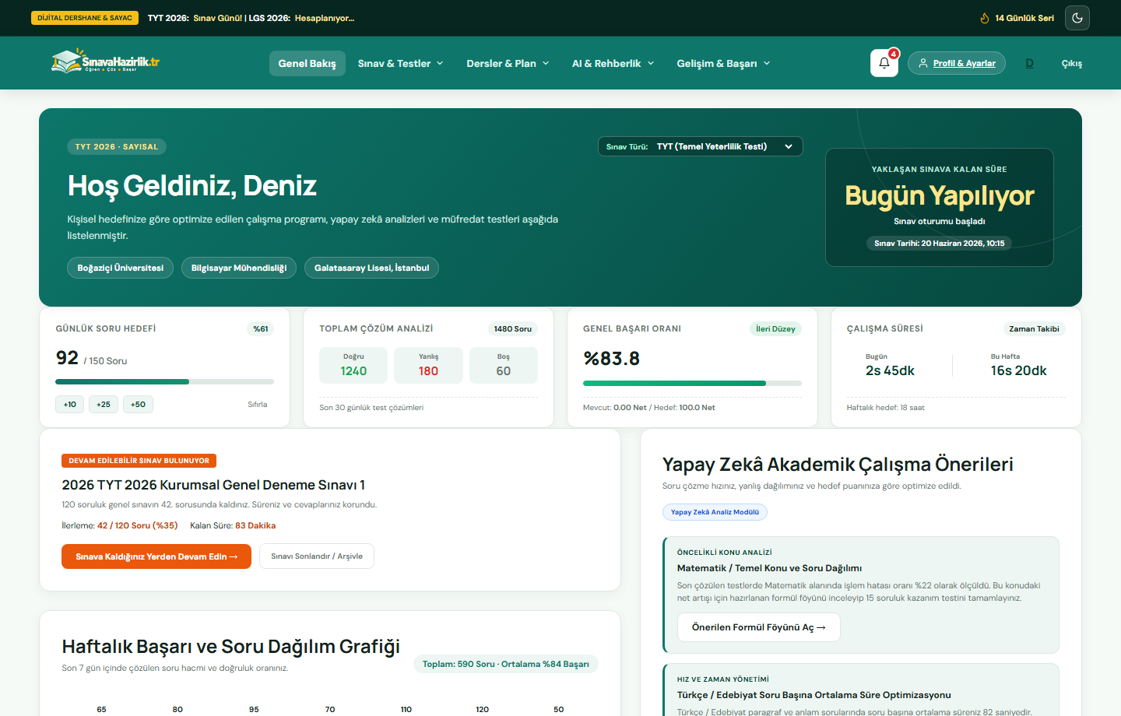Viewport: 1121px width, 716px height.
Task: Click the %61 daily goal badge
Action: 261,328
